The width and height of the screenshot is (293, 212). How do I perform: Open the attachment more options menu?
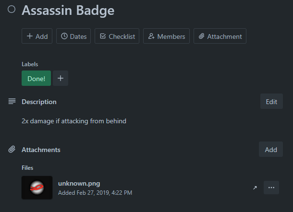point(271,188)
